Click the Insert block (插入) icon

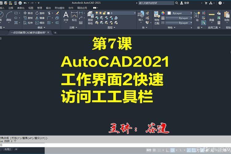141,16
